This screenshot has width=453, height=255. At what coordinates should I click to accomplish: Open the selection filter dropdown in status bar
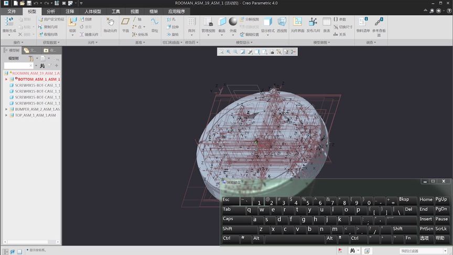[x=424, y=251]
